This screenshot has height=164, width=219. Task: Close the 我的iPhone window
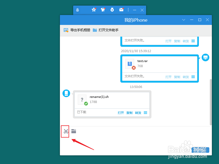[208, 20]
